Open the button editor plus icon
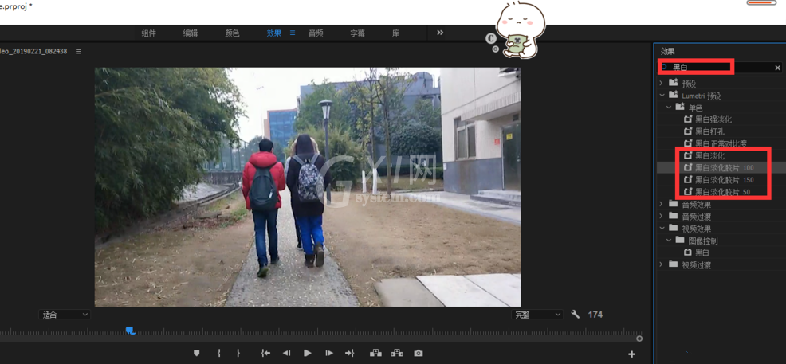 631,354
